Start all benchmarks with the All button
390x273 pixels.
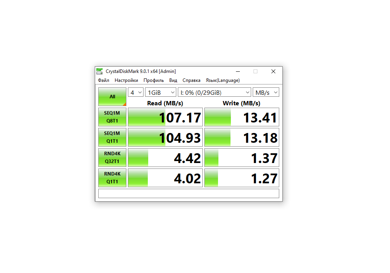point(112,97)
